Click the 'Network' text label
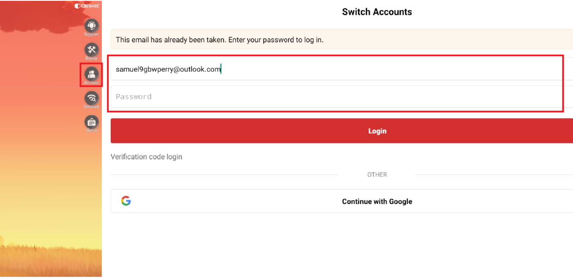The height and width of the screenshot is (278, 573). tap(91, 107)
